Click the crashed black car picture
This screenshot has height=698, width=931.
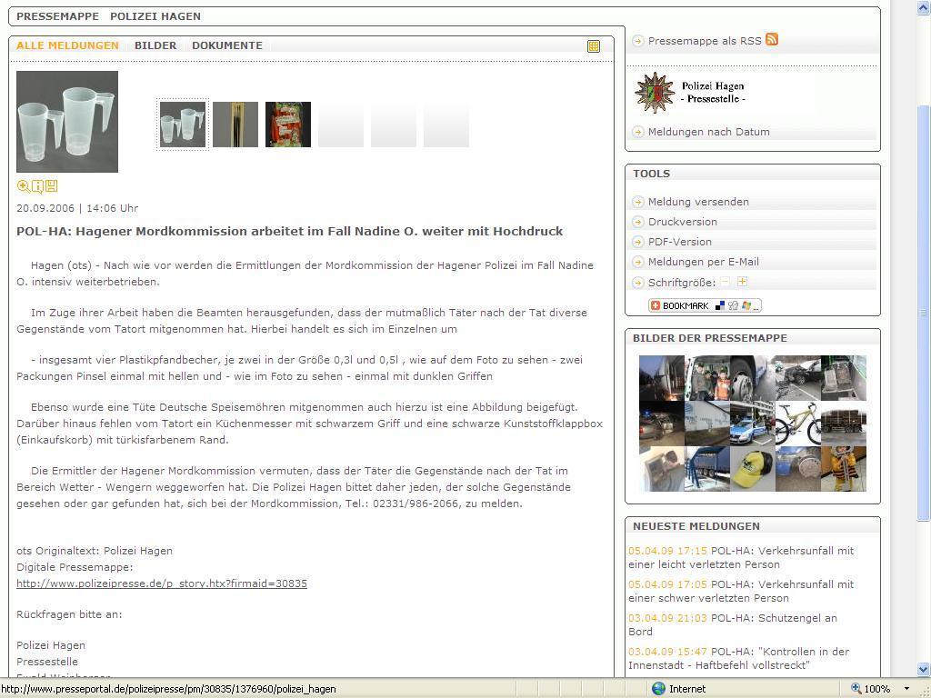798,378
